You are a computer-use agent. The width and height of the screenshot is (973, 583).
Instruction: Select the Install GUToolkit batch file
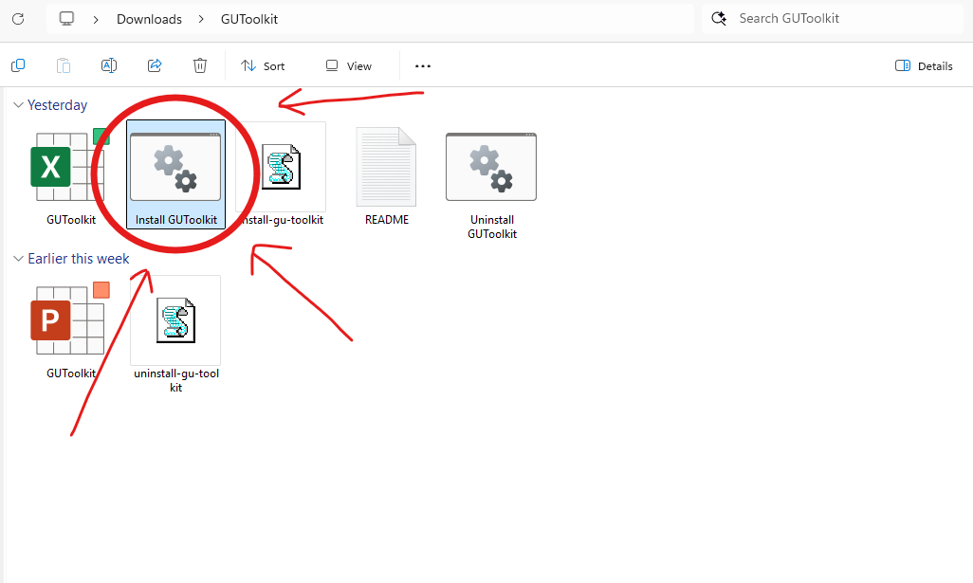[175, 174]
